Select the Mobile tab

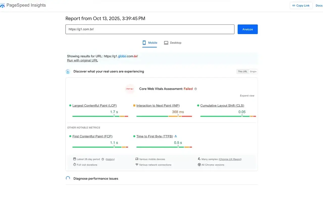(x=150, y=43)
